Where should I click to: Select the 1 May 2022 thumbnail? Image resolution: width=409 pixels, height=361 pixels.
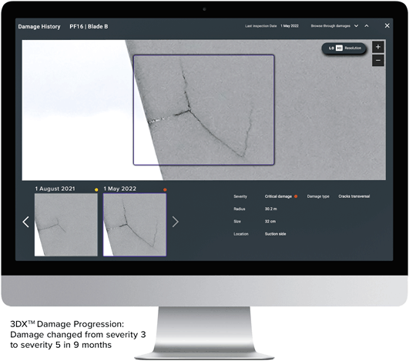(x=135, y=225)
